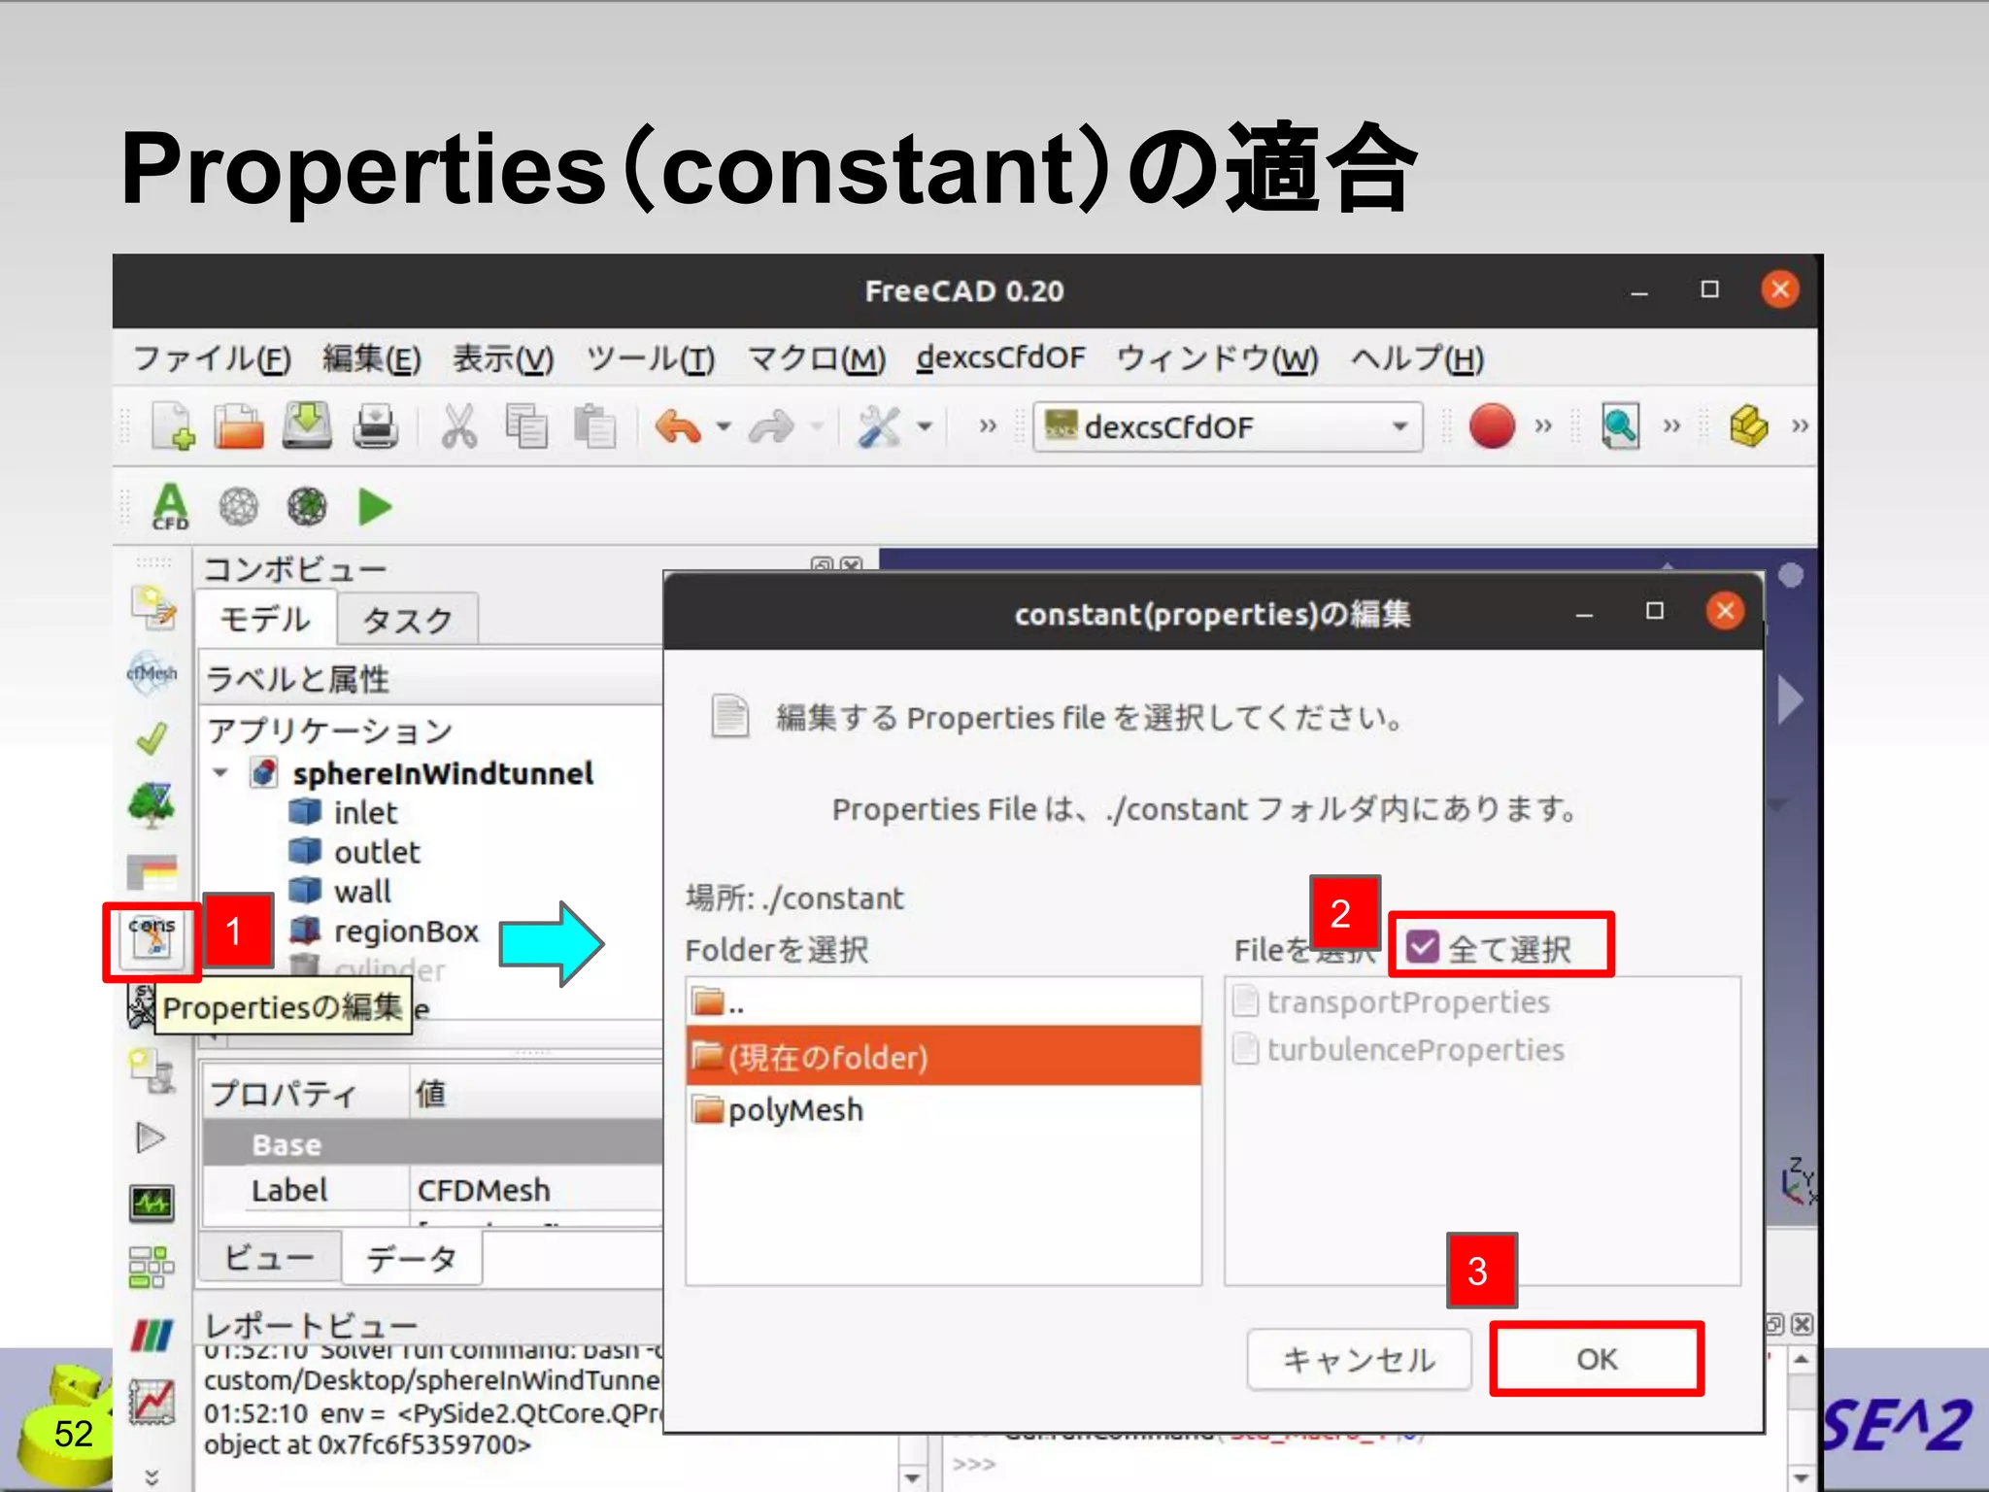The height and width of the screenshot is (1492, 1989).
Task: Click the zoom fit magnifier icon
Action: click(1620, 425)
